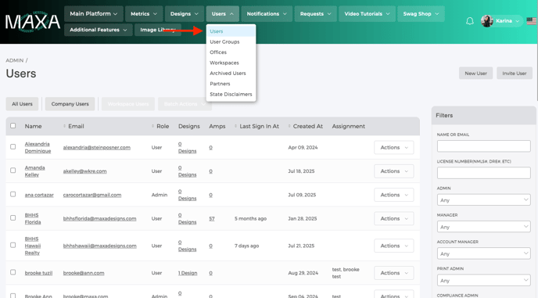
Task: Open Archived Users menu entry
Action: [231, 73]
